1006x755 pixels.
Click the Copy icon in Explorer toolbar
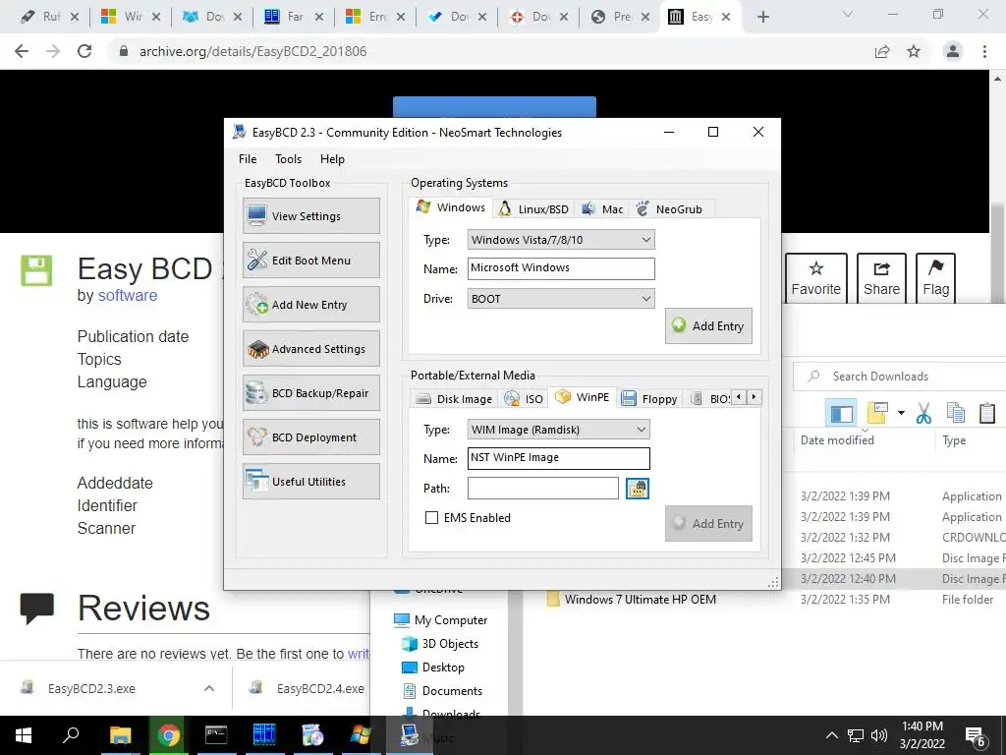point(956,413)
